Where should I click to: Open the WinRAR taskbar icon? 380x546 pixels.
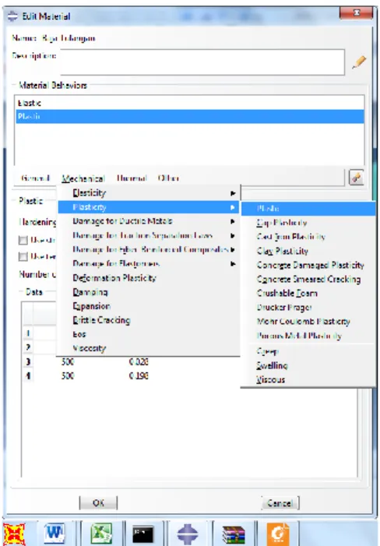click(234, 534)
